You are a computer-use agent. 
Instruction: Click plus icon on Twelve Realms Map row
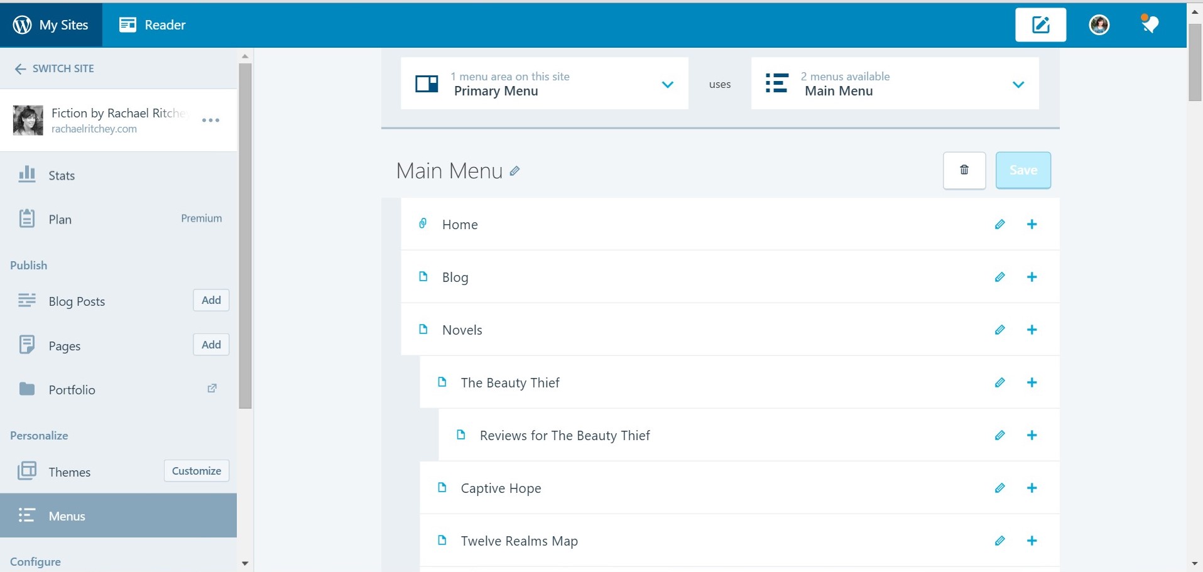(1032, 541)
